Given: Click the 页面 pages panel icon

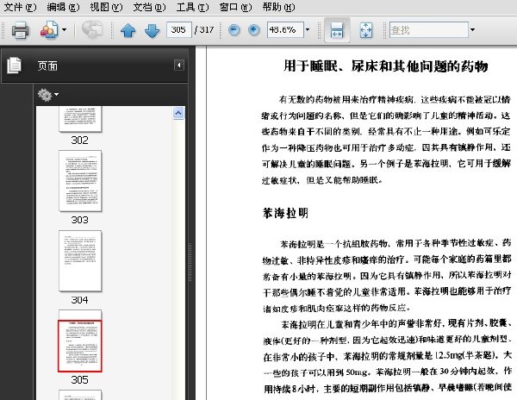Looking at the screenshot, I should point(14,66).
